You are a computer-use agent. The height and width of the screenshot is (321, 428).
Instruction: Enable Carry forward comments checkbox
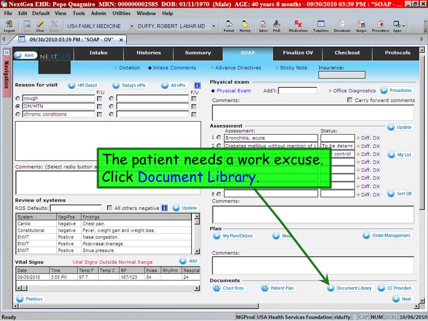click(x=350, y=100)
